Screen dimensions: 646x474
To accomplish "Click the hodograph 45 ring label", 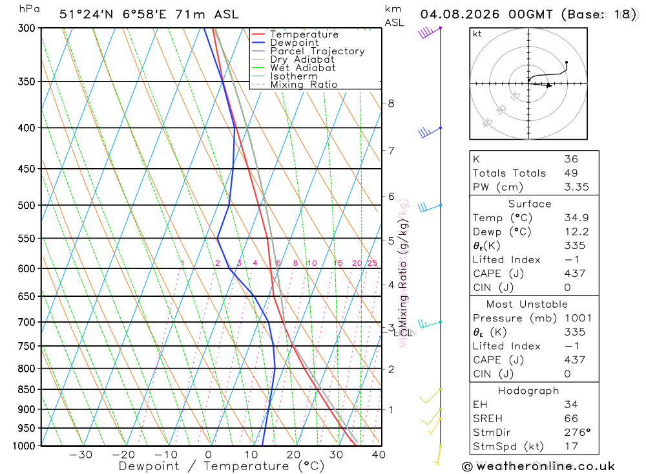I will [487, 123].
